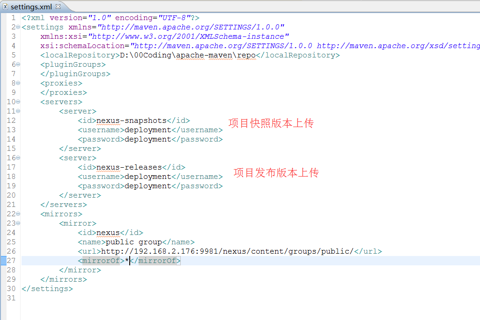Collapse the pluginGroups element on line 6
480x320 pixels.
pyautogui.click(x=18, y=64)
